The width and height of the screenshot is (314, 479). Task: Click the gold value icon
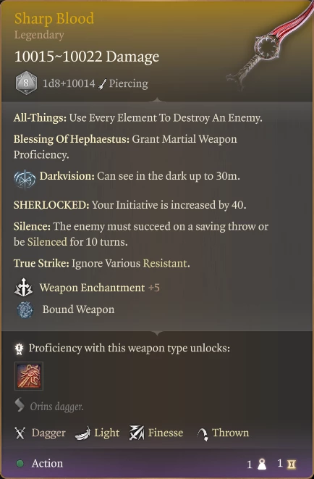coord(292,464)
